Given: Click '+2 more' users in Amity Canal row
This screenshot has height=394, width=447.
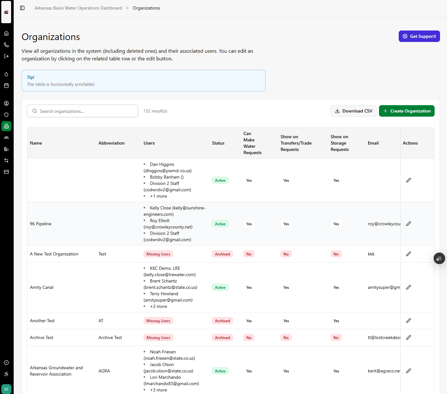Looking at the screenshot, I should tap(159, 306).
